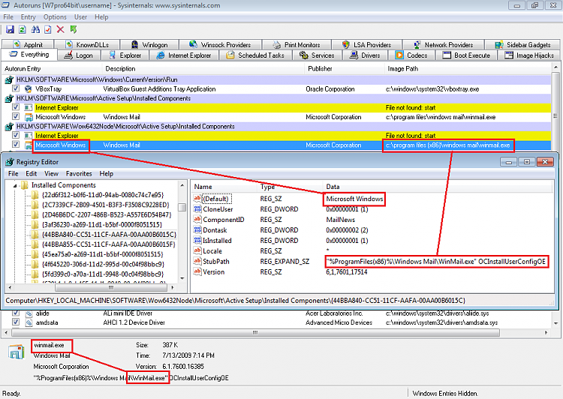This screenshot has width=563, height=399.
Task: Switch to the Winsock Providers tab
Action: tap(220, 44)
